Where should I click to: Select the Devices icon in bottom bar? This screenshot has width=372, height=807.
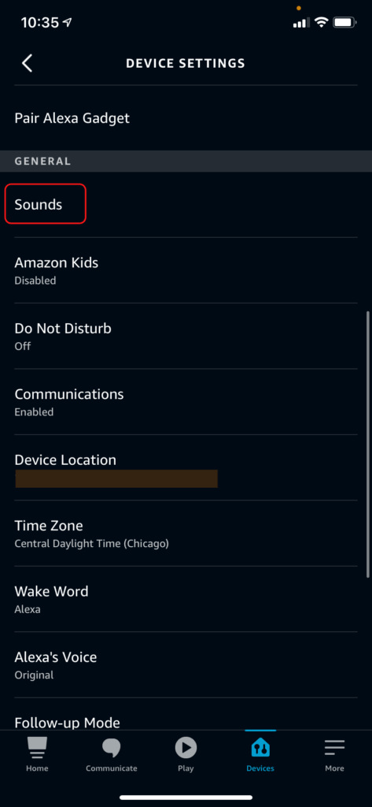pos(260,748)
